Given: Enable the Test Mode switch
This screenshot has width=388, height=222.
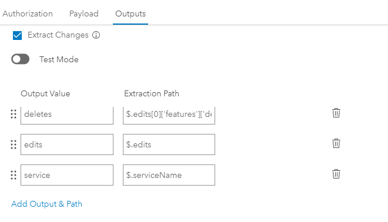Looking at the screenshot, I should 21,59.
